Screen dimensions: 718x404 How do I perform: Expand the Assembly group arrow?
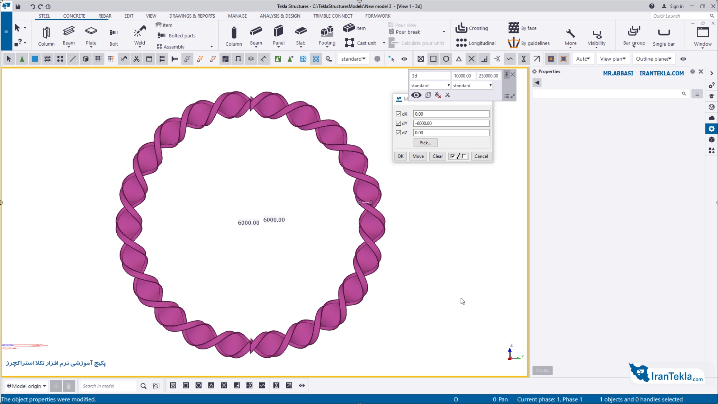211,47
